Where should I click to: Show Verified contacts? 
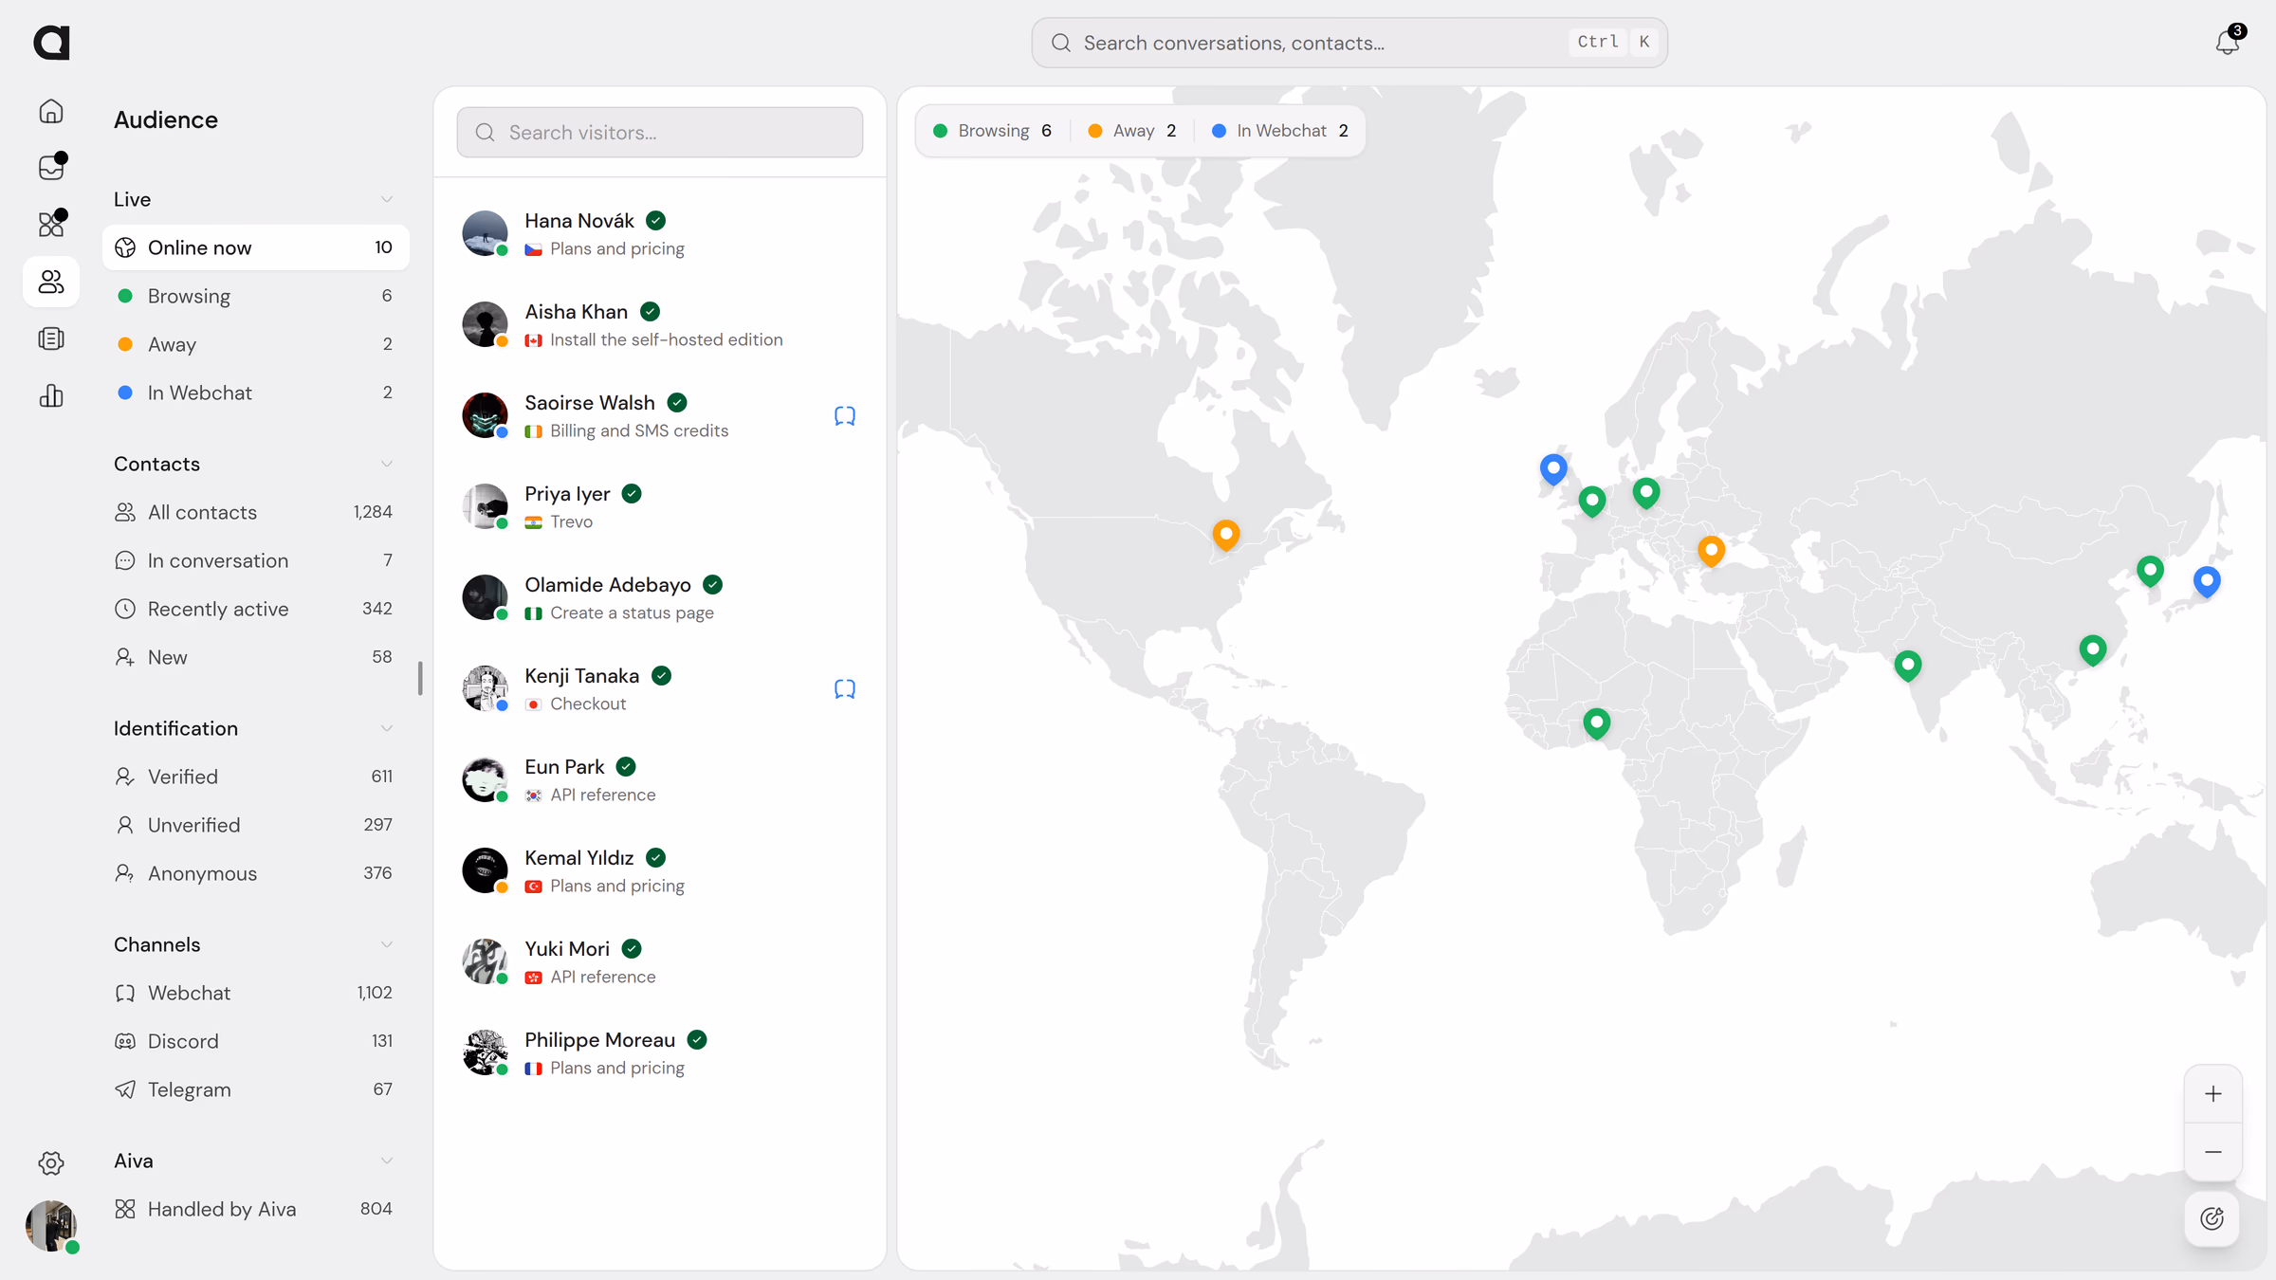pyautogui.click(x=255, y=777)
